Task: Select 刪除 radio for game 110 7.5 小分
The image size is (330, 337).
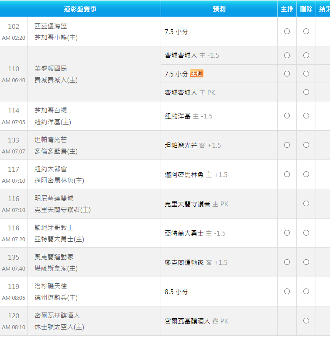Action: click(x=306, y=74)
